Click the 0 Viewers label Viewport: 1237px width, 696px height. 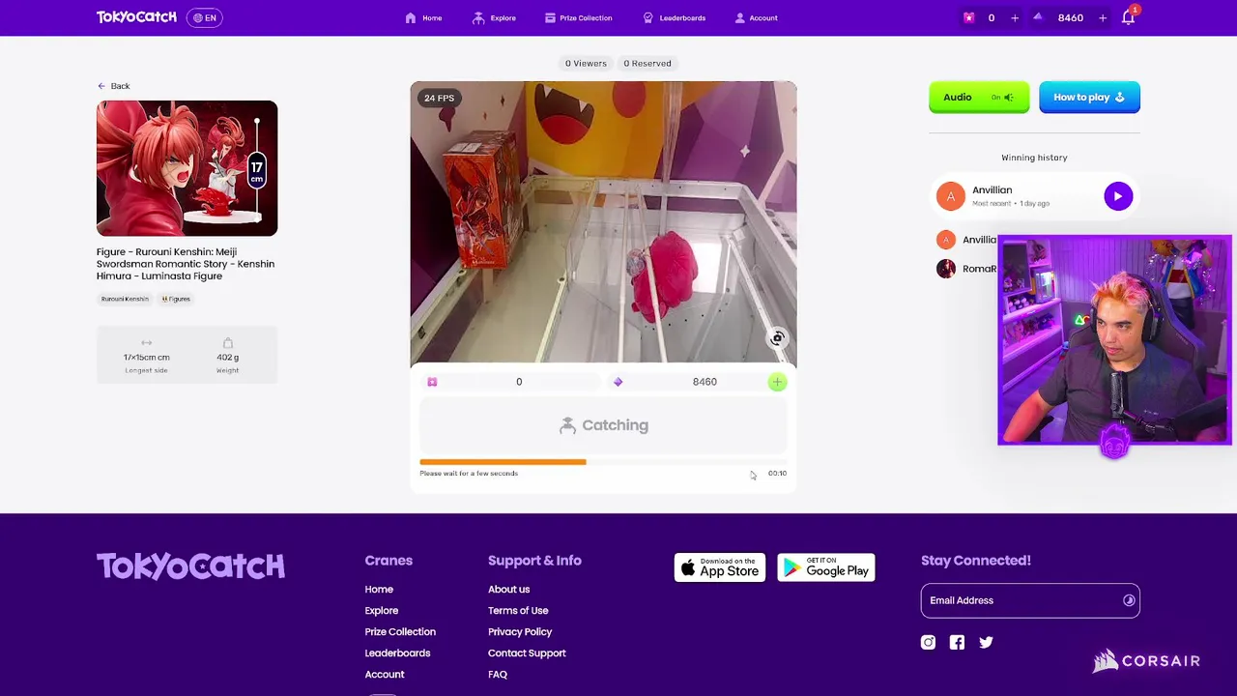586,63
